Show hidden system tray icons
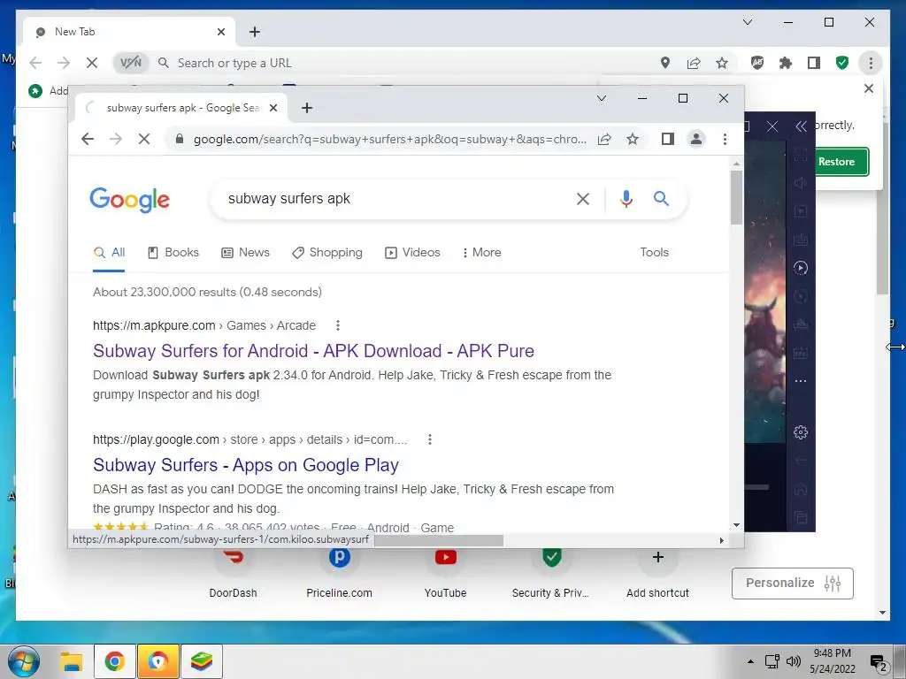Image resolution: width=906 pixels, height=679 pixels. coord(750,661)
